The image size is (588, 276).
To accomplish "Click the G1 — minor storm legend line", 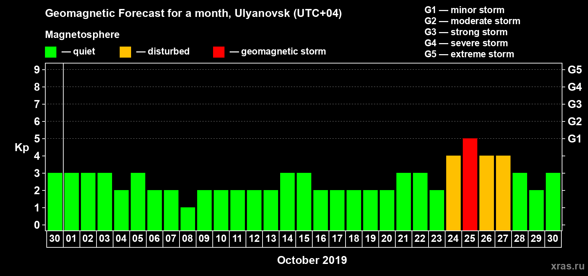I will click(465, 10).
